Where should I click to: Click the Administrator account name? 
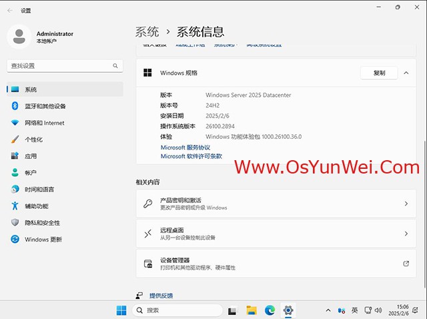[x=55, y=34]
